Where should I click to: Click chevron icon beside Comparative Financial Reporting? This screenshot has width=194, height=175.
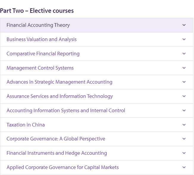184,54
